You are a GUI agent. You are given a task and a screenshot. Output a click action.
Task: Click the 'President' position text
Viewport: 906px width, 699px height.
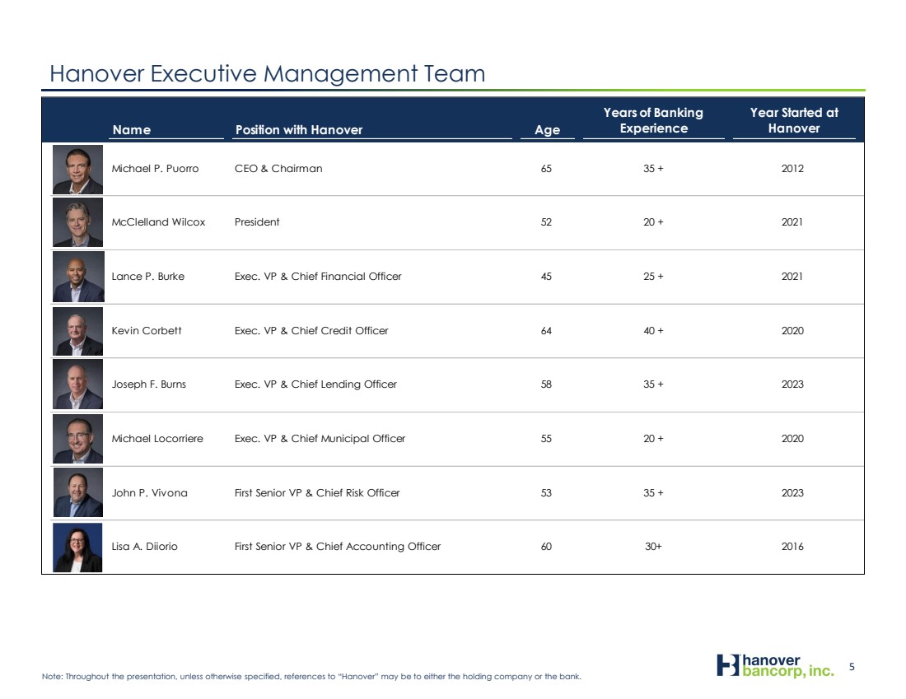pyautogui.click(x=257, y=222)
